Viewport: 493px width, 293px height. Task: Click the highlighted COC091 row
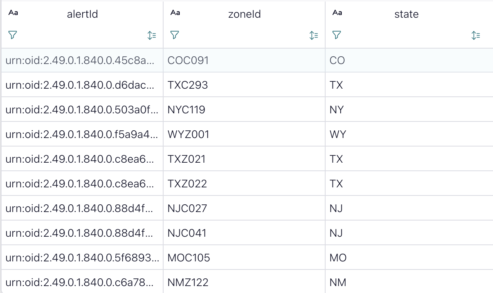click(188, 60)
